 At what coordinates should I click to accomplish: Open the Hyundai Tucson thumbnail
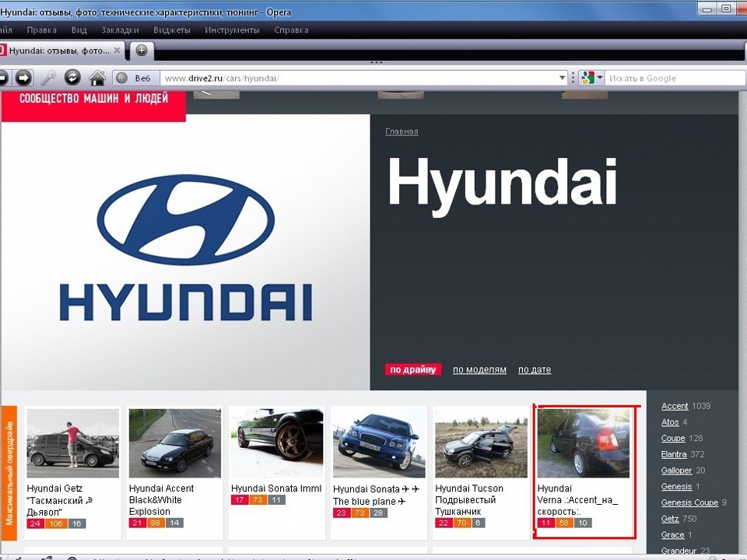coord(481,443)
